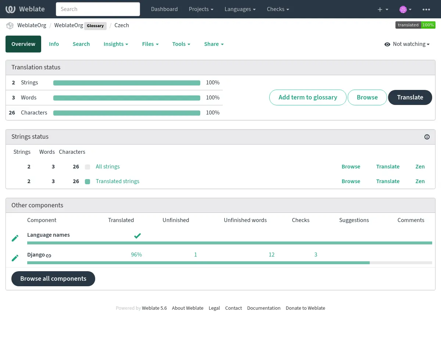
Task: Click Django unfinished count 1
Action: click(196, 255)
